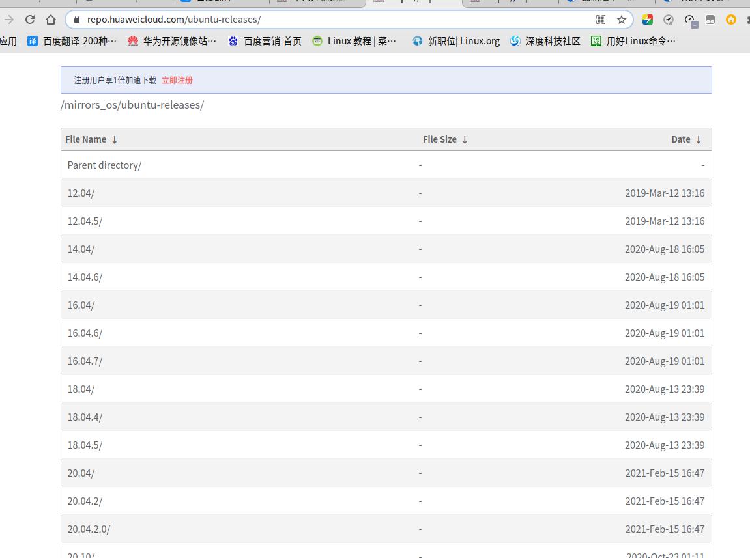Click the 12.04/ row date 2019-Mar-12 13:16
The width and height of the screenshot is (750, 558).
(665, 193)
